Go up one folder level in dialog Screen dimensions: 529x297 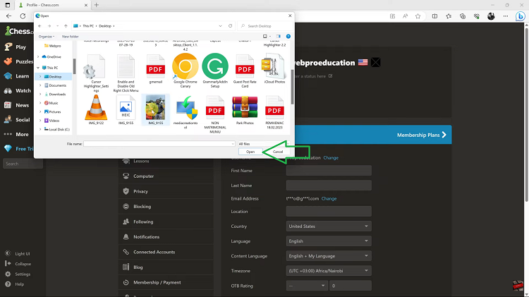pyautogui.click(x=66, y=26)
